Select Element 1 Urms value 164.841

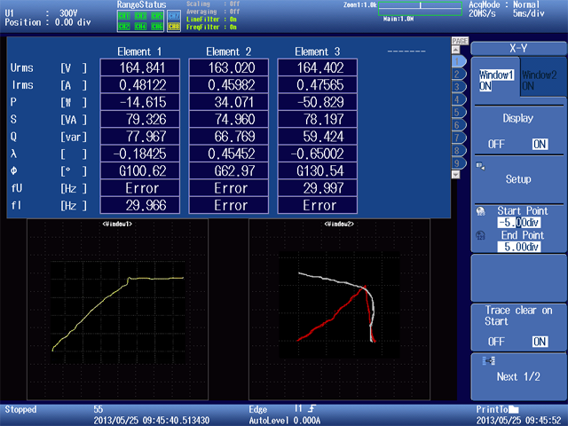[140, 67]
